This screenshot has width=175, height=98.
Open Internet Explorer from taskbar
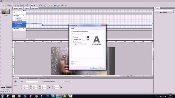8,96
